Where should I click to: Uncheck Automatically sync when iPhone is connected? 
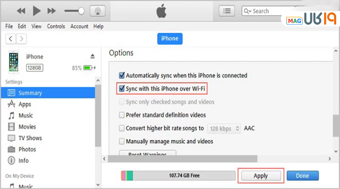tap(123, 75)
